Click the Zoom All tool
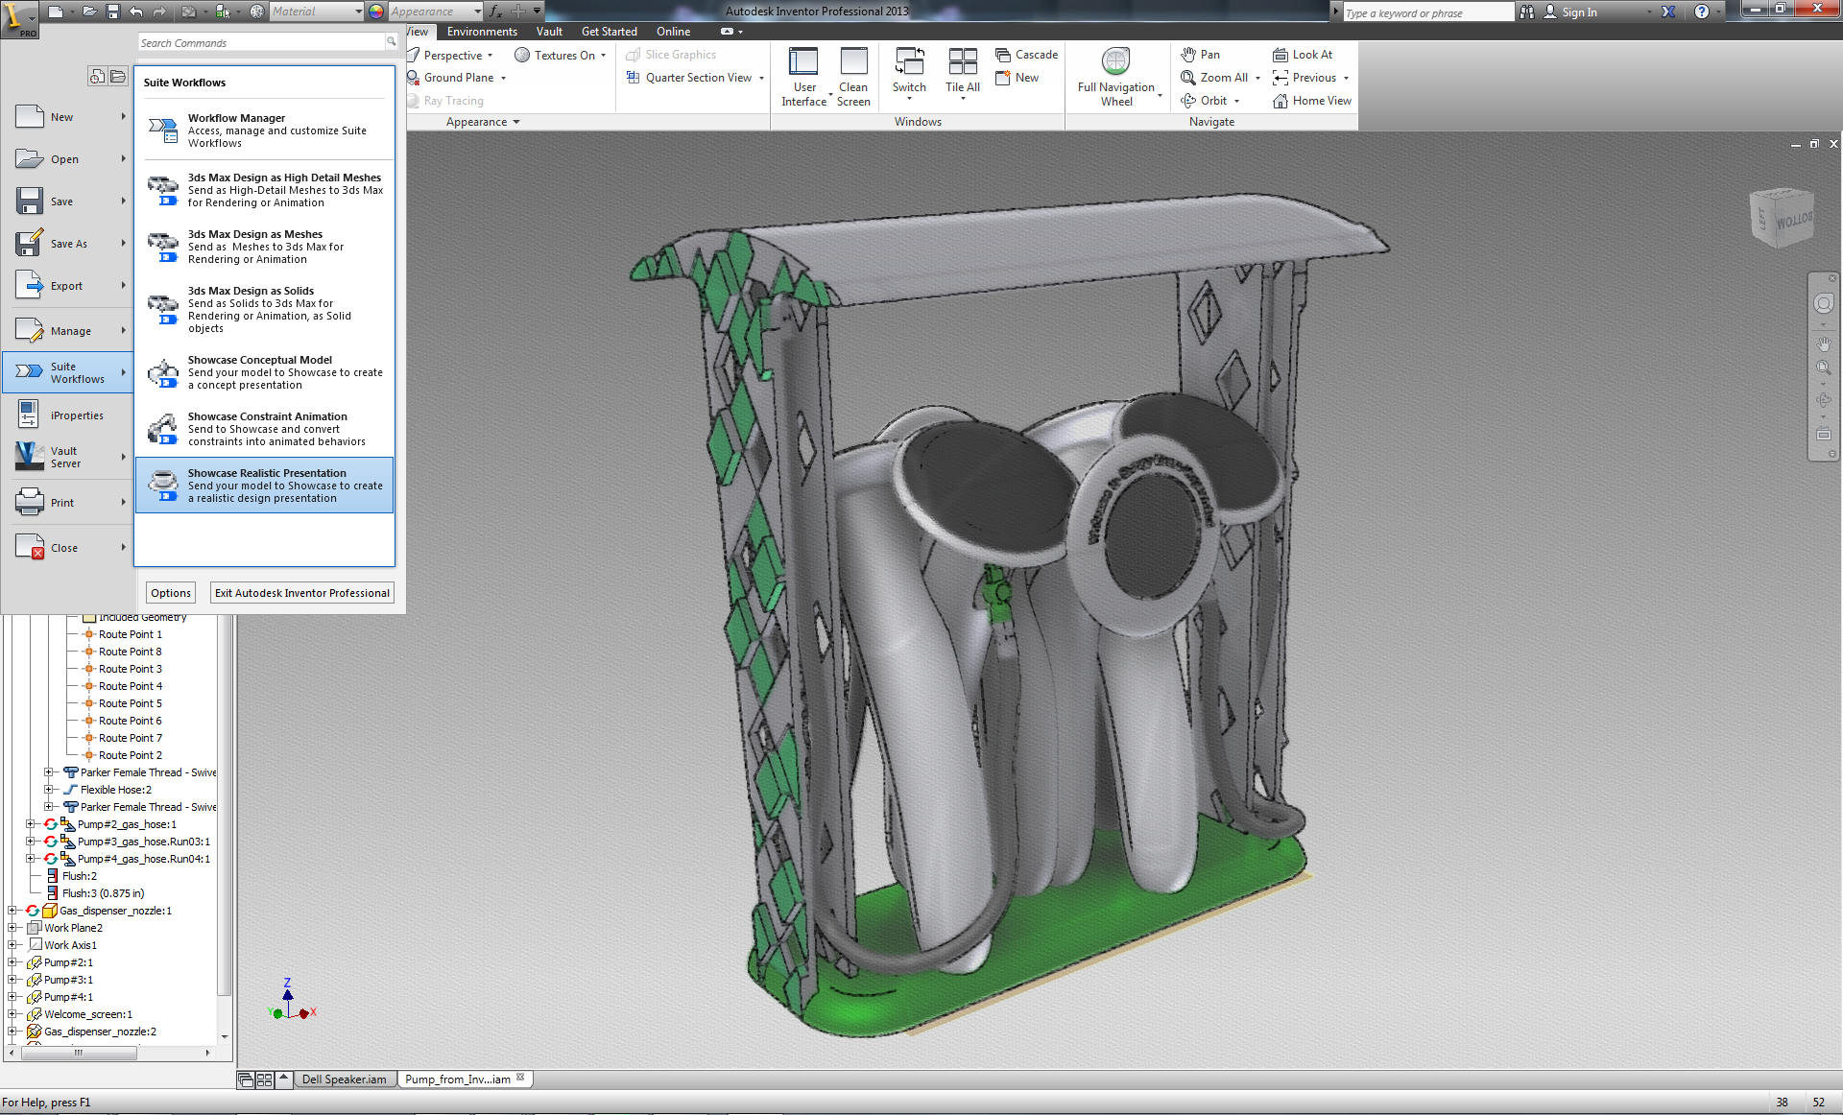The height and width of the screenshot is (1115, 1843). click(1214, 78)
